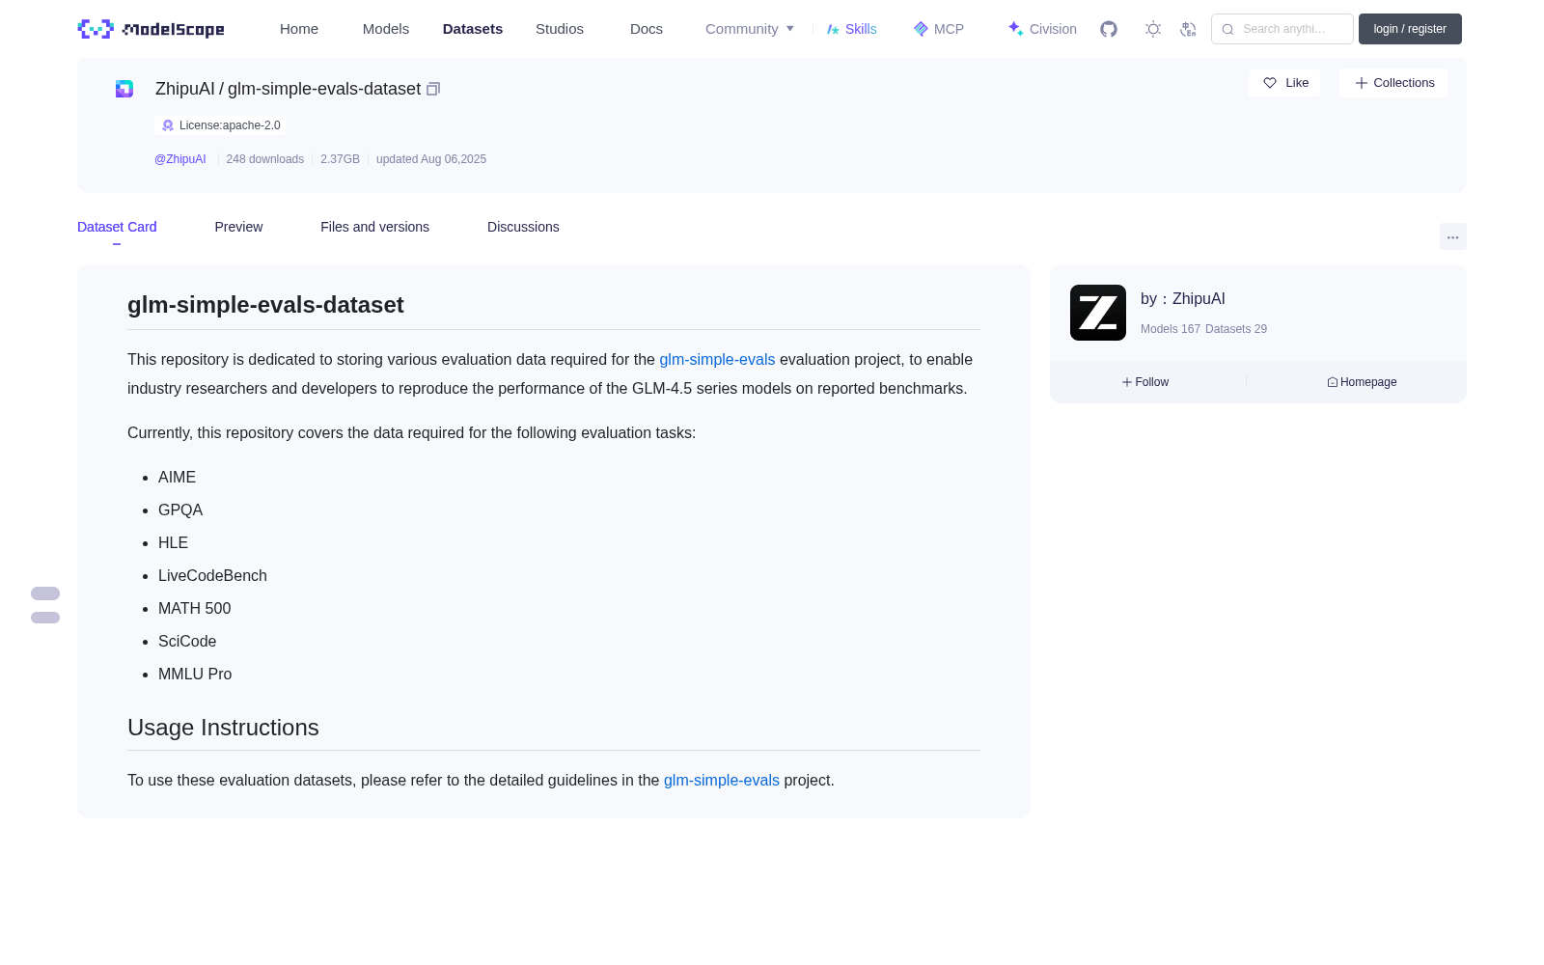The height and width of the screenshot is (965, 1544).
Task: Click the @ZhipuAI owner link
Action: click(x=180, y=159)
